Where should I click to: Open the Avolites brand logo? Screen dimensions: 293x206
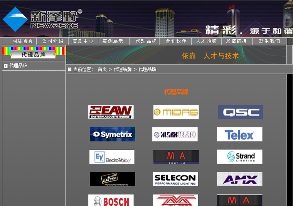pyautogui.click(x=175, y=200)
